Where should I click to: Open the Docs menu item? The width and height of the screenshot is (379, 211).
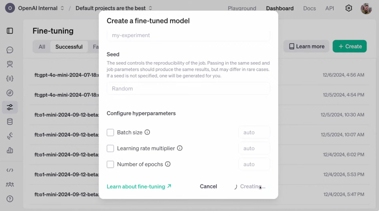click(x=310, y=8)
